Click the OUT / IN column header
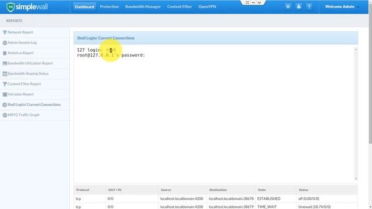This screenshot has width=372, height=209. pyautogui.click(x=115, y=190)
